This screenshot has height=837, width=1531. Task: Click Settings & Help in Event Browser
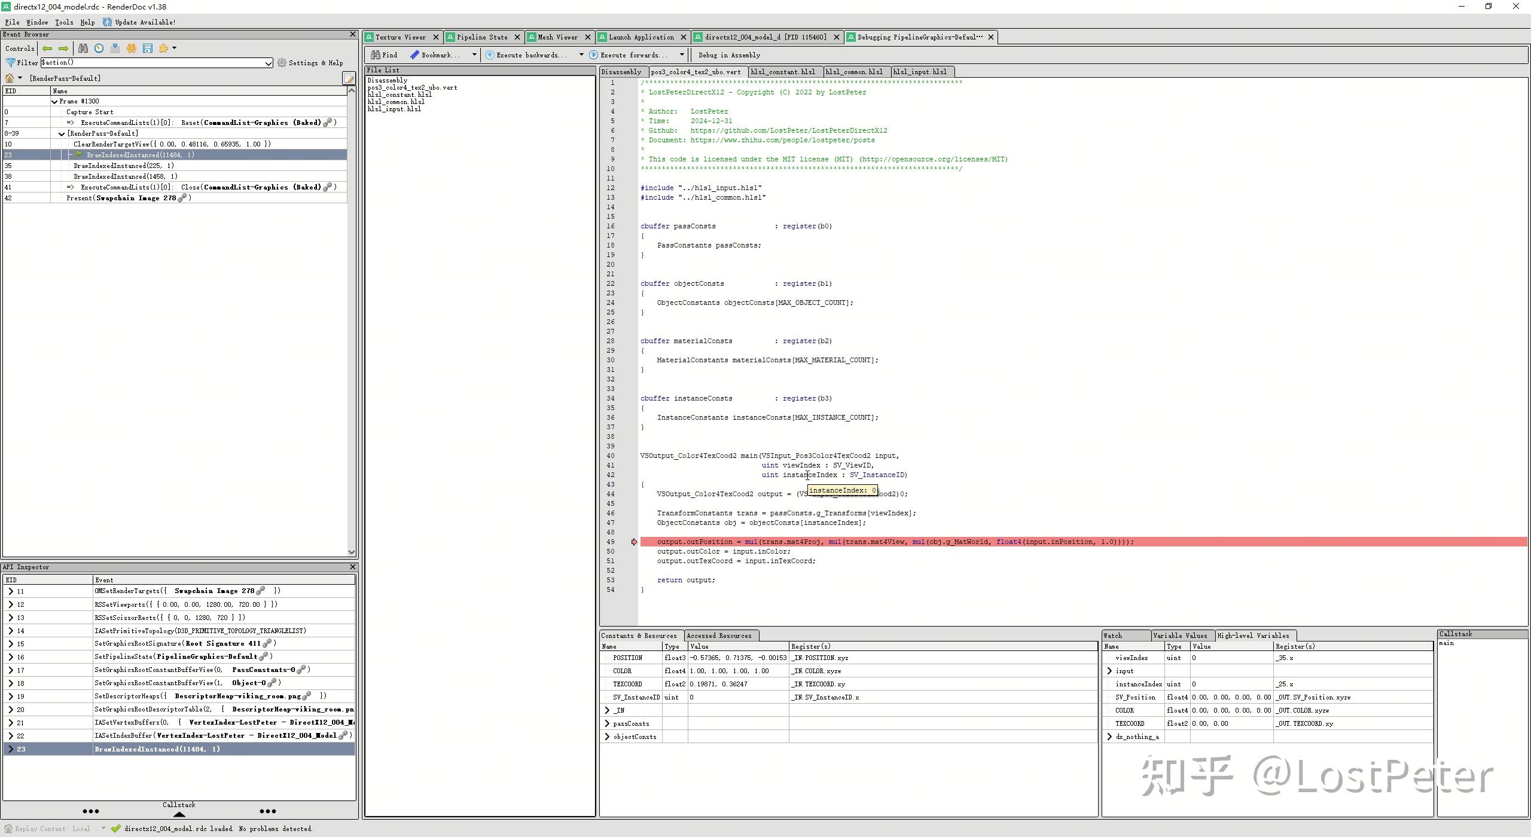[310, 63]
